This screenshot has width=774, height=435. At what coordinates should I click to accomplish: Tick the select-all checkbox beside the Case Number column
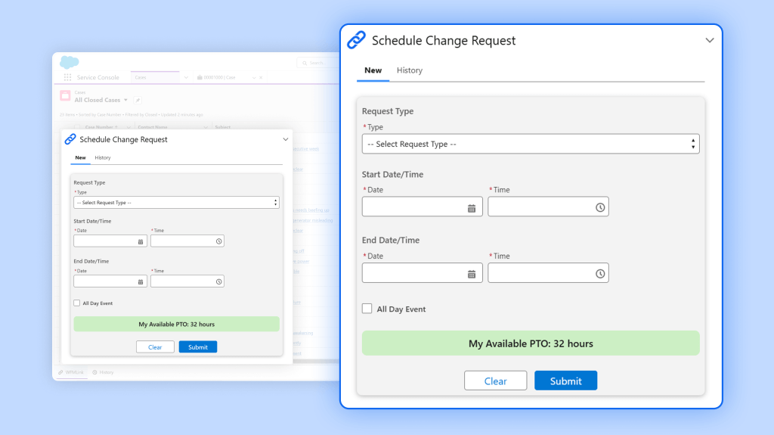(77, 127)
